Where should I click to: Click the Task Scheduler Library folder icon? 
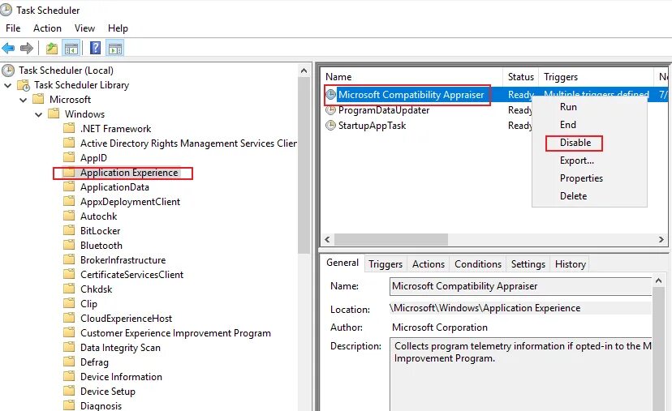pyautogui.click(x=24, y=85)
